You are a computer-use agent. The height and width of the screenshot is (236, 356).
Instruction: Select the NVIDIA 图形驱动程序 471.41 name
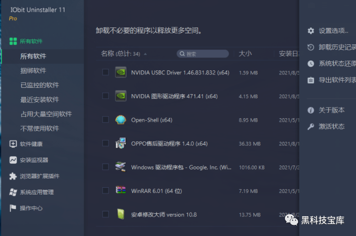point(174,96)
